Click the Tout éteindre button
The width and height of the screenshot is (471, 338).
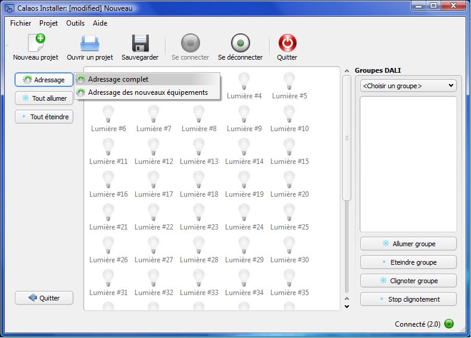point(44,117)
